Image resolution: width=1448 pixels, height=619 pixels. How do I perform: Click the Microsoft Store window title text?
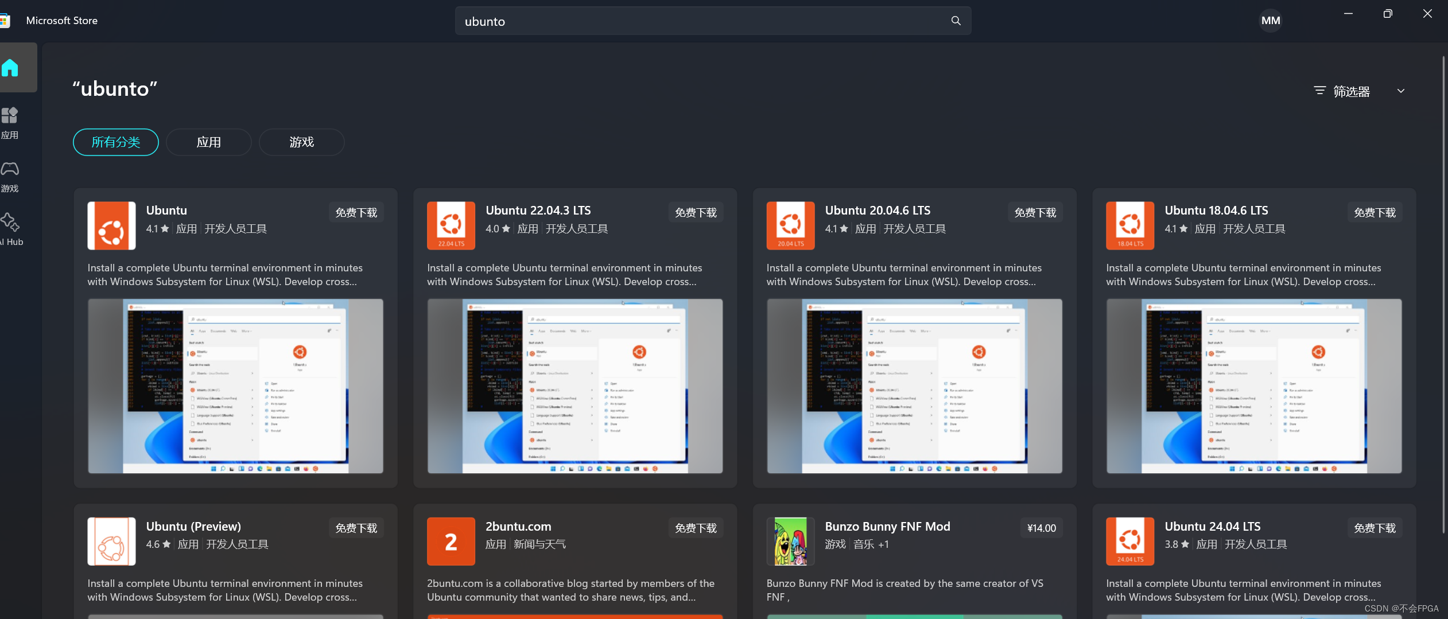62,21
